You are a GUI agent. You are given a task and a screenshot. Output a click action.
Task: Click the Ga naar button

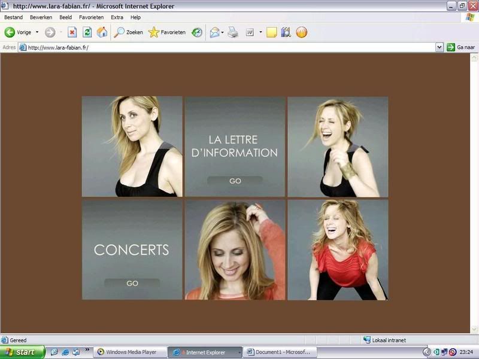click(x=461, y=47)
